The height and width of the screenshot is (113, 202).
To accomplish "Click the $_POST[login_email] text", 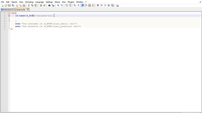I will pos(56,24).
